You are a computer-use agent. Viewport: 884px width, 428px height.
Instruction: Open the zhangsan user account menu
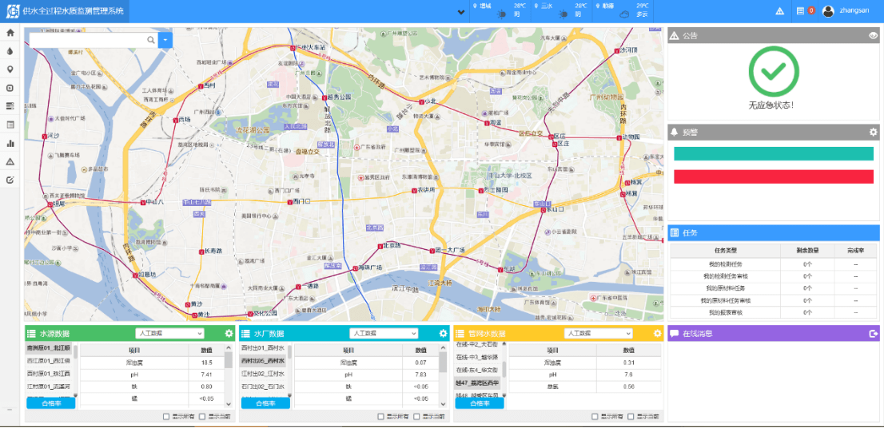point(847,11)
